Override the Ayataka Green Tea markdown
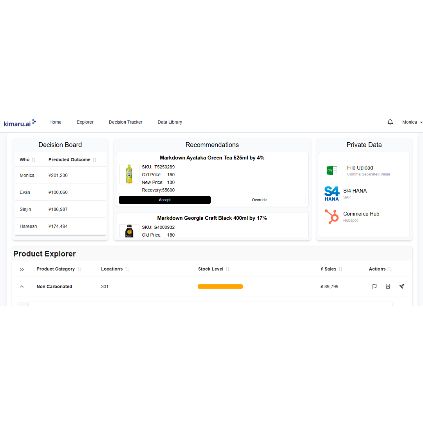 (x=259, y=200)
